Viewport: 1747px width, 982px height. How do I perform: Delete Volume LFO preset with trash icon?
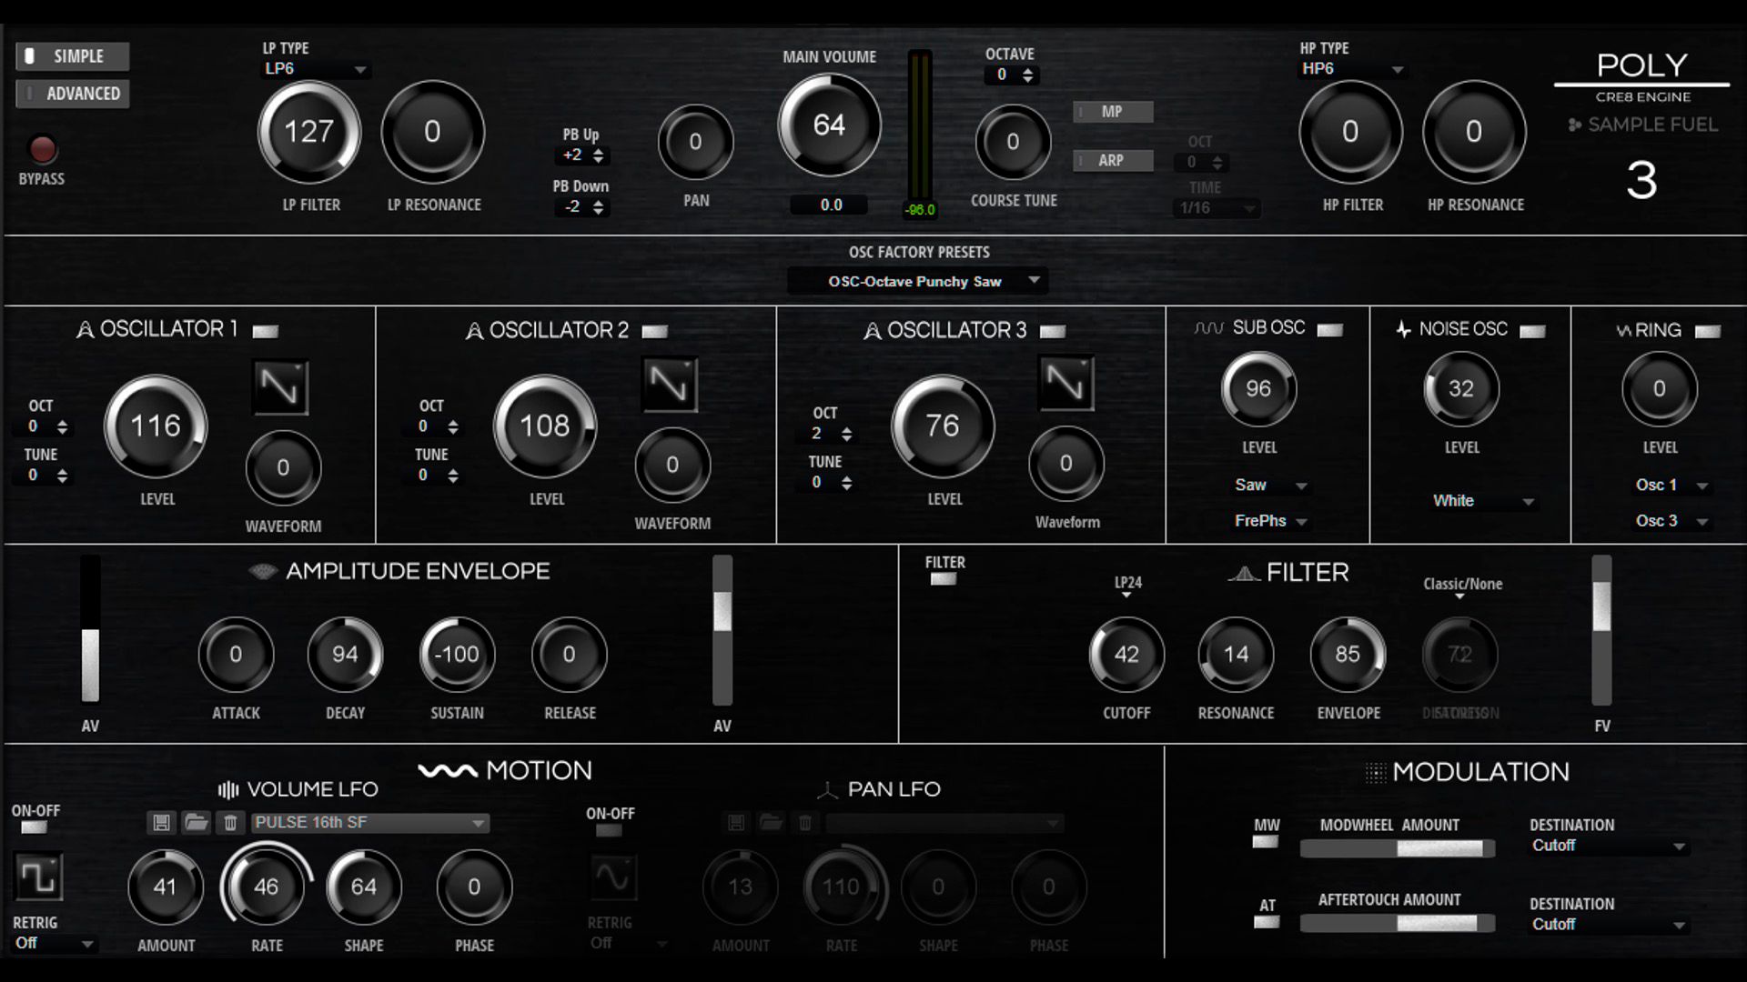(x=230, y=823)
